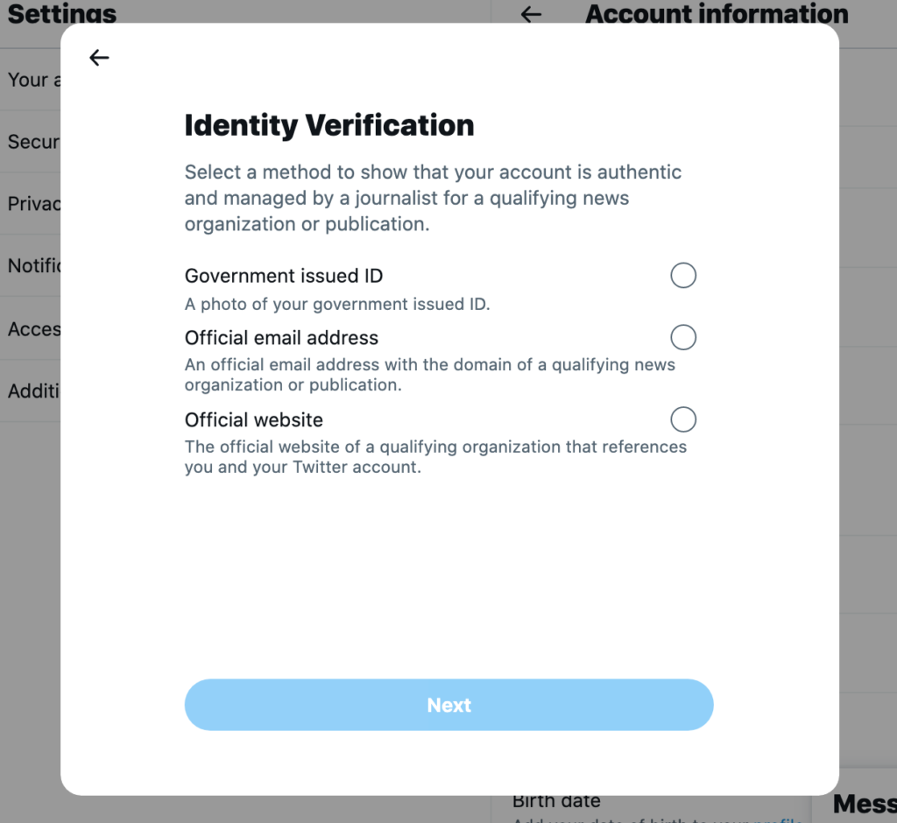Open the 'Your a…' settings menu item
Viewport: 897px width, 823px height.
31,80
